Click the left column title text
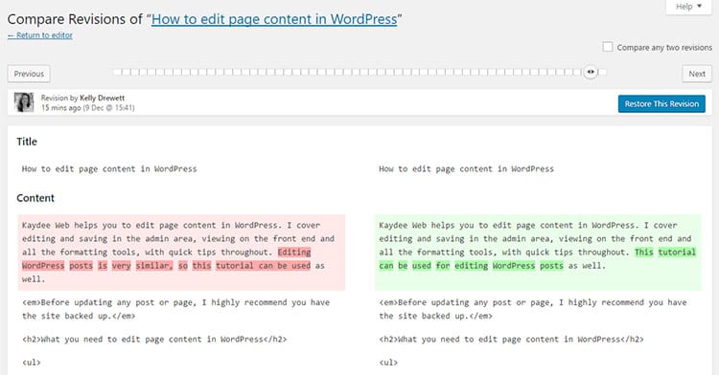Screen dimensions: 719x375 (x=109, y=168)
